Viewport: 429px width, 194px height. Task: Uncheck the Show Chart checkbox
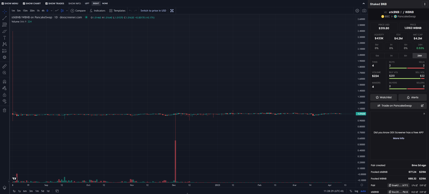click(24, 3)
